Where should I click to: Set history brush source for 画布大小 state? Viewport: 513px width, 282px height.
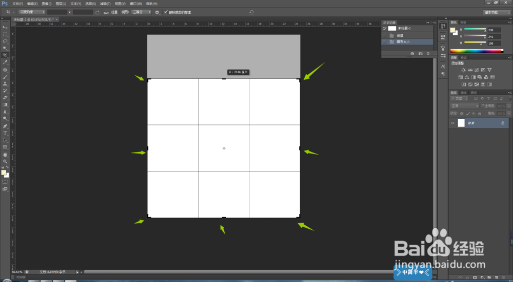pyautogui.click(x=384, y=42)
